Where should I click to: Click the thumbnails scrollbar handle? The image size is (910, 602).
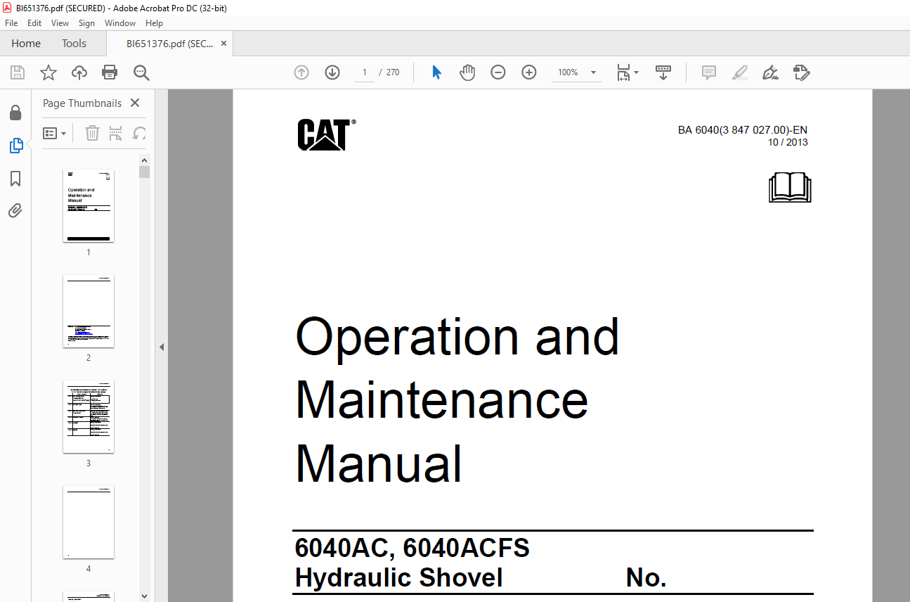click(x=144, y=172)
